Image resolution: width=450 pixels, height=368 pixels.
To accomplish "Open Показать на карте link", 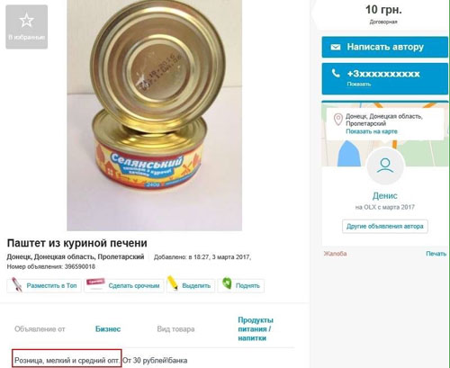I will [x=372, y=131].
